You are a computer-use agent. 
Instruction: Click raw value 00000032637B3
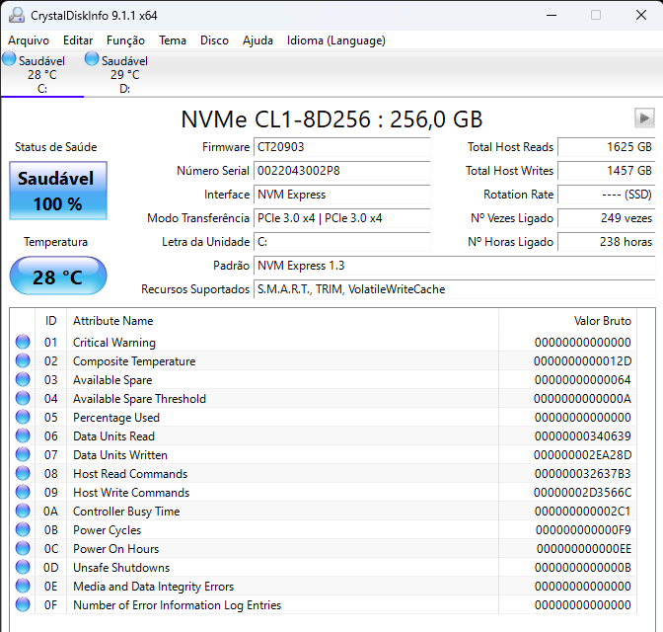point(582,474)
